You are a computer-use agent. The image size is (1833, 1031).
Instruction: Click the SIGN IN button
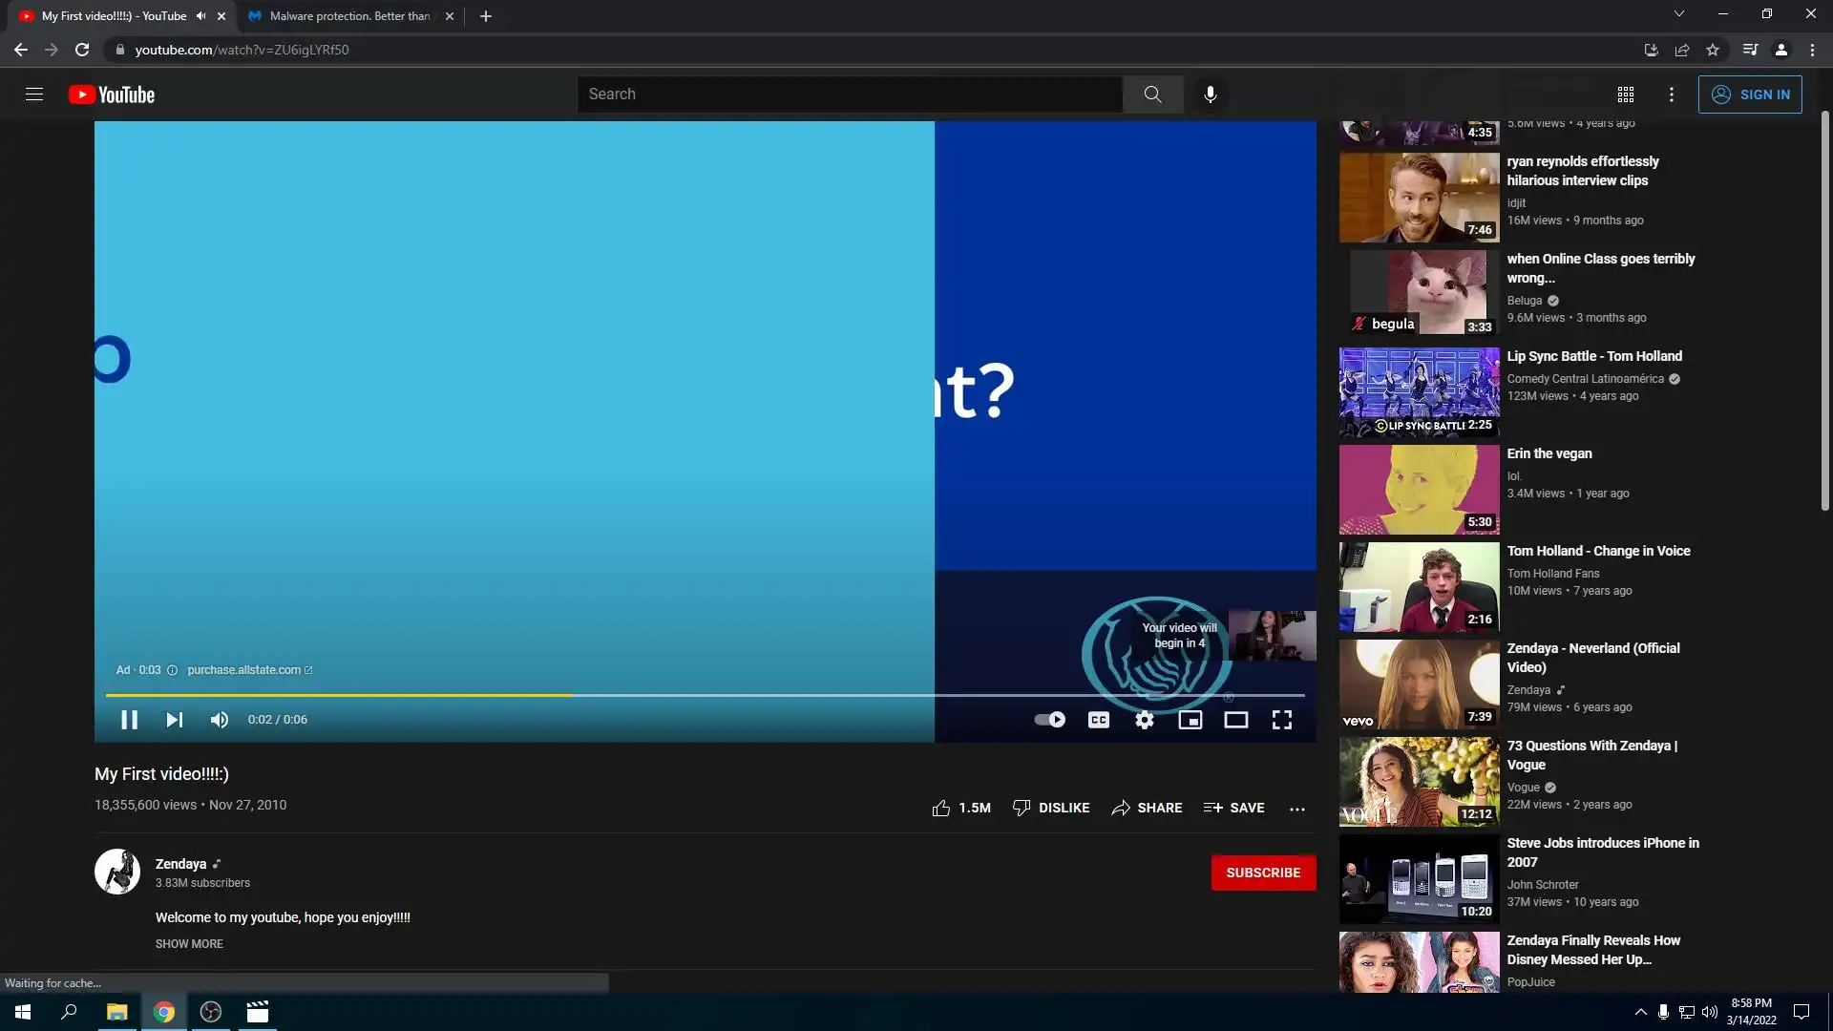pyautogui.click(x=1749, y=95)
